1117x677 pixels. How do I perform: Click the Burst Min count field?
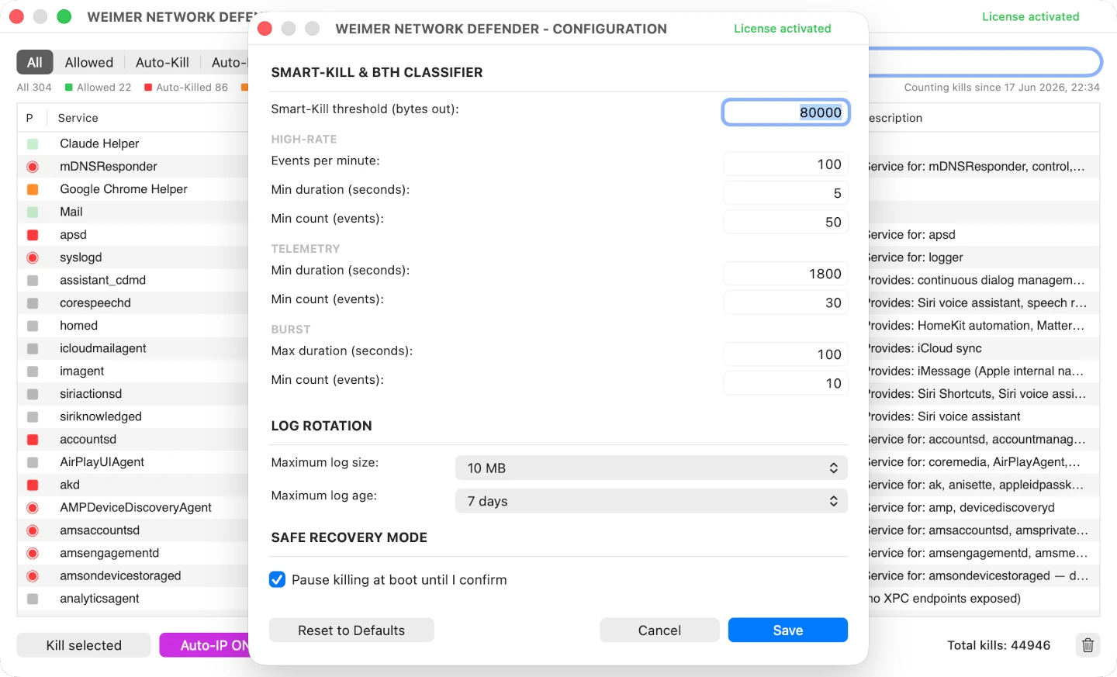[x=786, y=383]
